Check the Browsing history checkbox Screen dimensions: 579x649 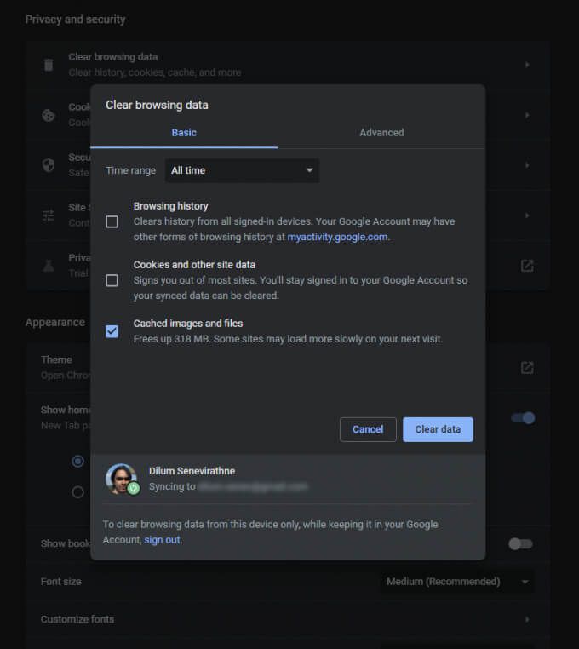[112, 221]
